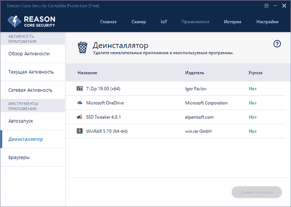This screenshot has width=291, height=207.
Task: Open the Главная tab
Action: point(109,22)
